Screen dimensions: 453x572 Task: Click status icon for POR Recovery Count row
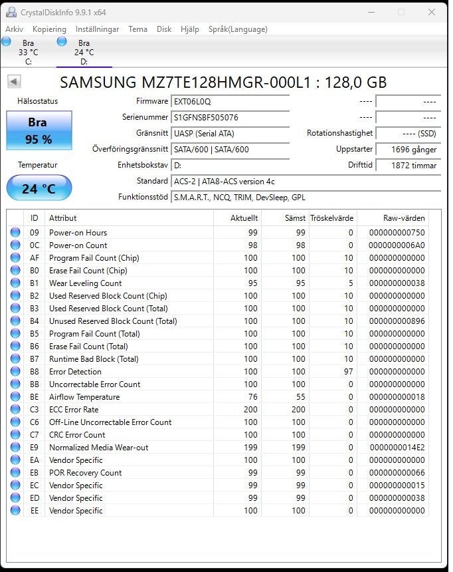pyautogui.click(x=15, y=472)
